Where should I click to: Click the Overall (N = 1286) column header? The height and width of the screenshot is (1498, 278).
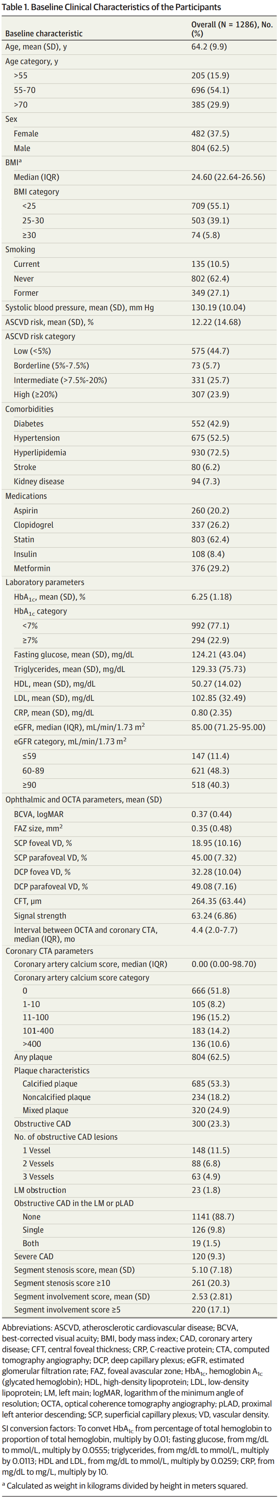click(232, 29)
